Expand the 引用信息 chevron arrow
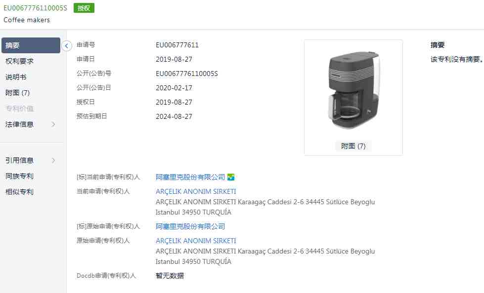484x293 pixels. 53,160
